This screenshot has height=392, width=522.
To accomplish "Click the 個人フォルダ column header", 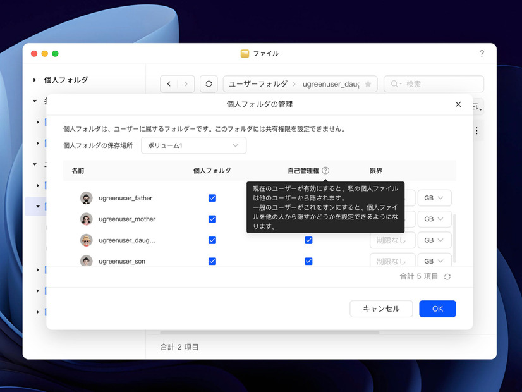I will (212, 171).
